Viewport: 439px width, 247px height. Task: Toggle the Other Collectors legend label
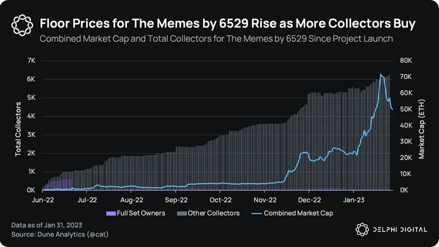[213, 213]
